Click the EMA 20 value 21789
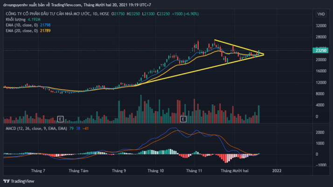 click(45, 31)
